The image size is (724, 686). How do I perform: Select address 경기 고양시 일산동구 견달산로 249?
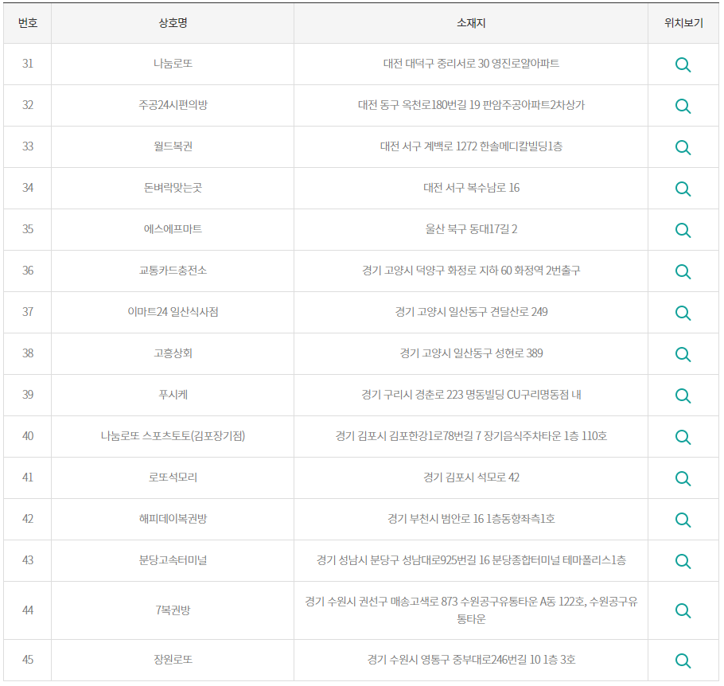tap(471, 312)
